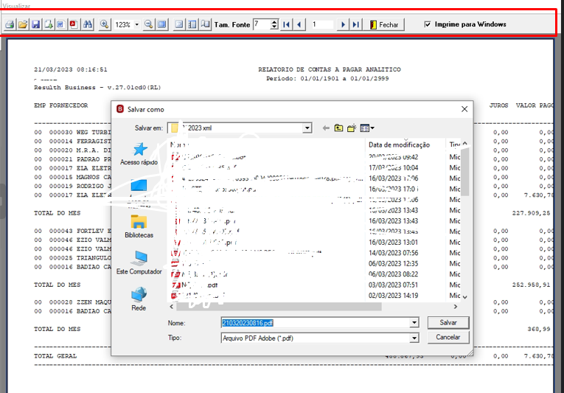Expand the Tipo file format dropdown
The height and width of the screenshot is (393, 564).
click(x=414, y=338)
